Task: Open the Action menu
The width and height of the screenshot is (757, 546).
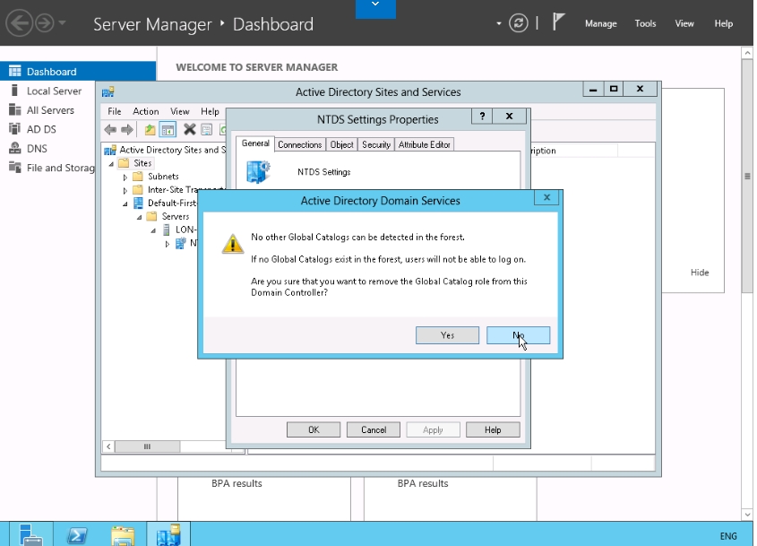Action: click(x=145, y=111)
